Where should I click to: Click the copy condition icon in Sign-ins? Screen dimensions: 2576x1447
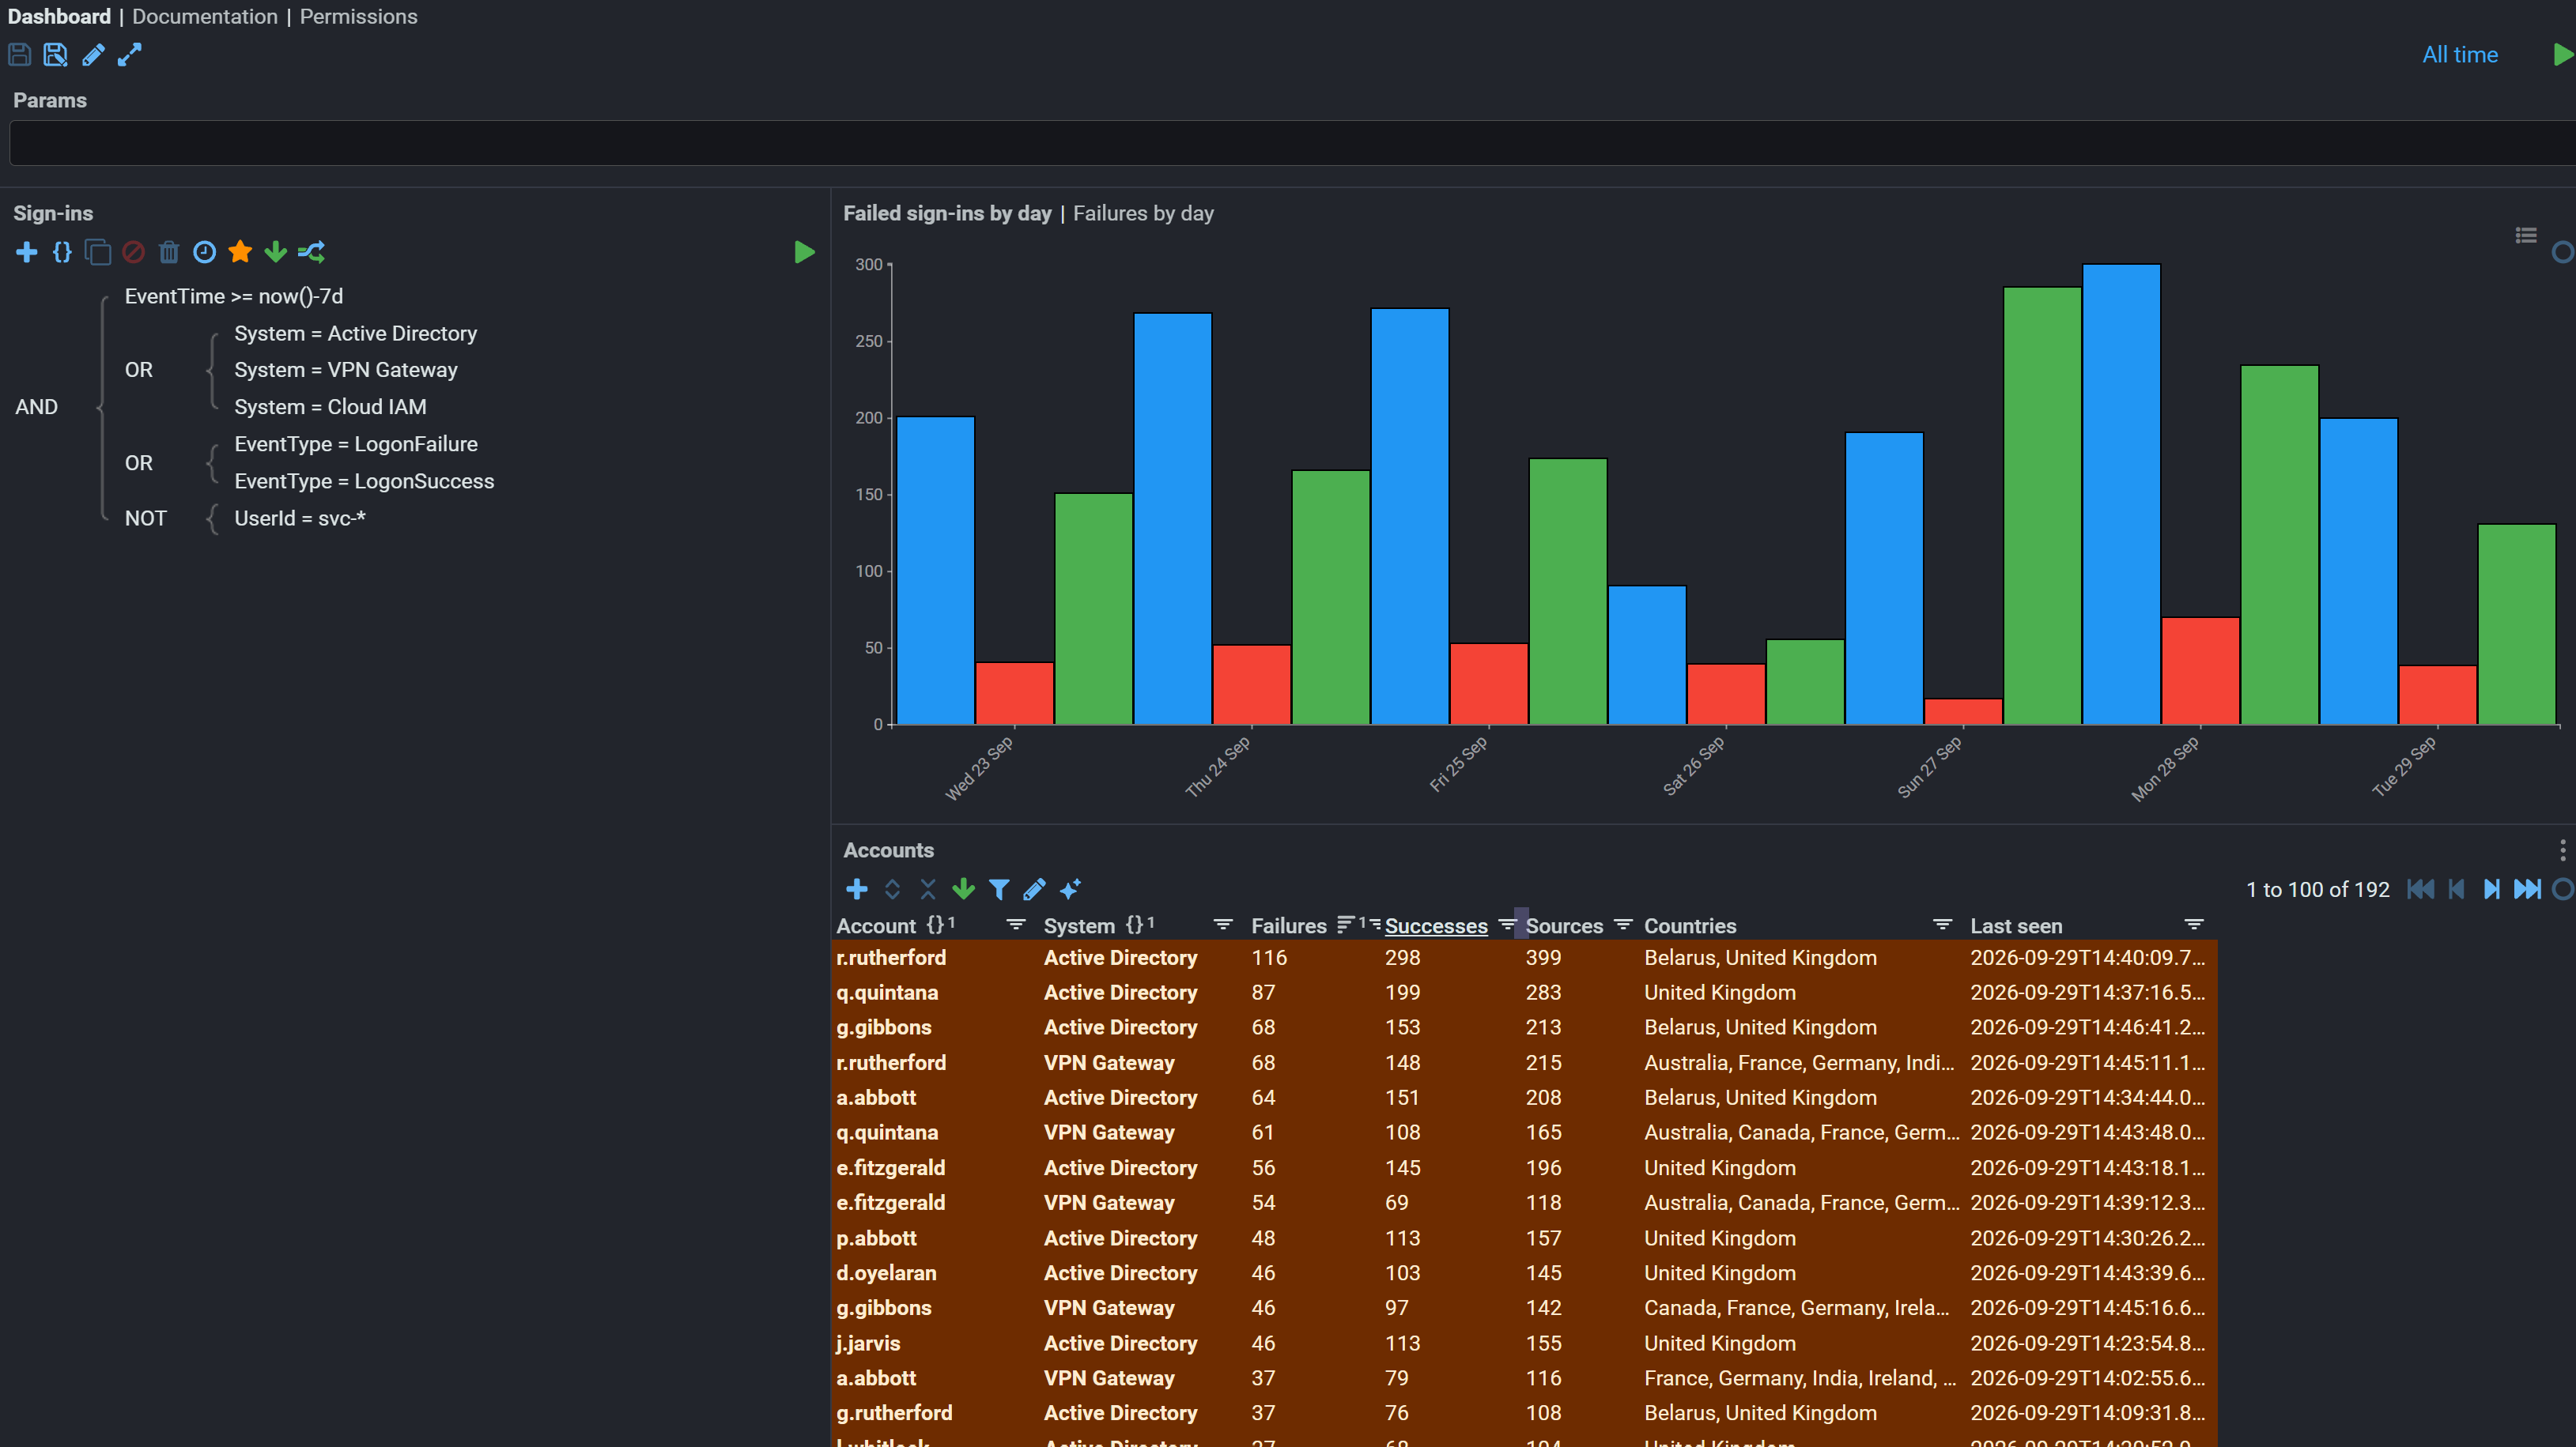pos(98,252)
